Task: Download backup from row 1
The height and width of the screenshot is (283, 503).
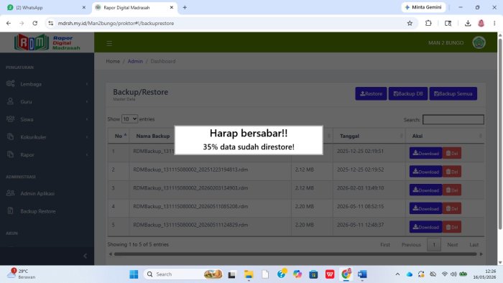Action: pos(425,153)
